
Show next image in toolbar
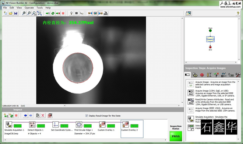click(x=101, y=13)
